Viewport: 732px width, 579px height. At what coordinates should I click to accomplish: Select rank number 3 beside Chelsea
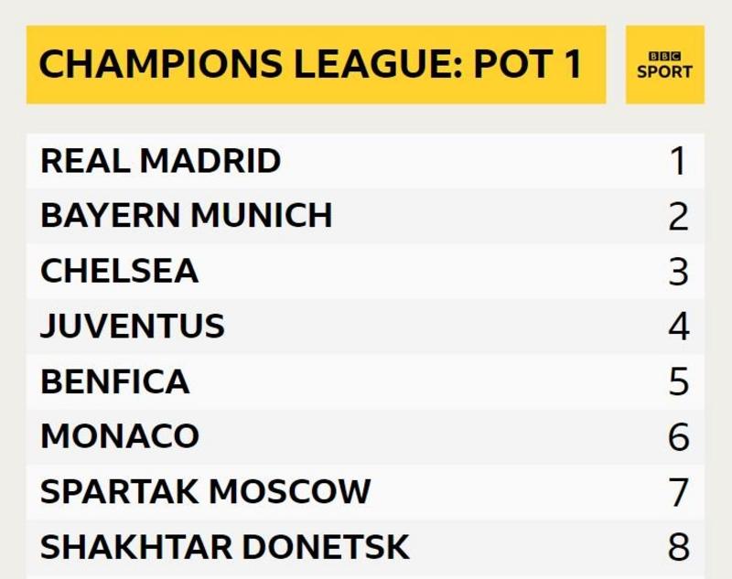[x=678, y=272]
